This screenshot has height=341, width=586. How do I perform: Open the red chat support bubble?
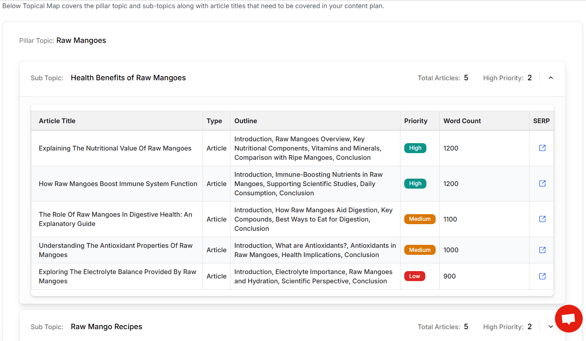pos(568,318)
